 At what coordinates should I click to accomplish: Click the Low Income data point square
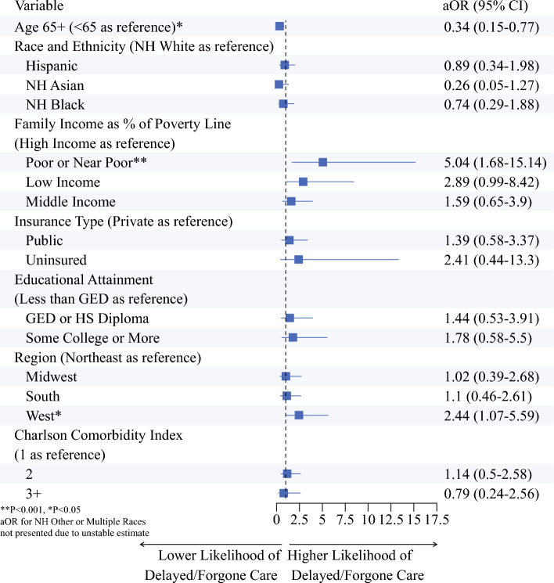click(303, 182)
